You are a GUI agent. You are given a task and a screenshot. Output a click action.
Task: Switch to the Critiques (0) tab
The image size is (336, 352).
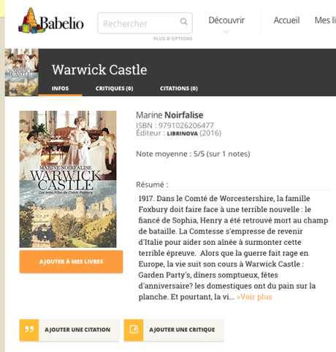114,88
